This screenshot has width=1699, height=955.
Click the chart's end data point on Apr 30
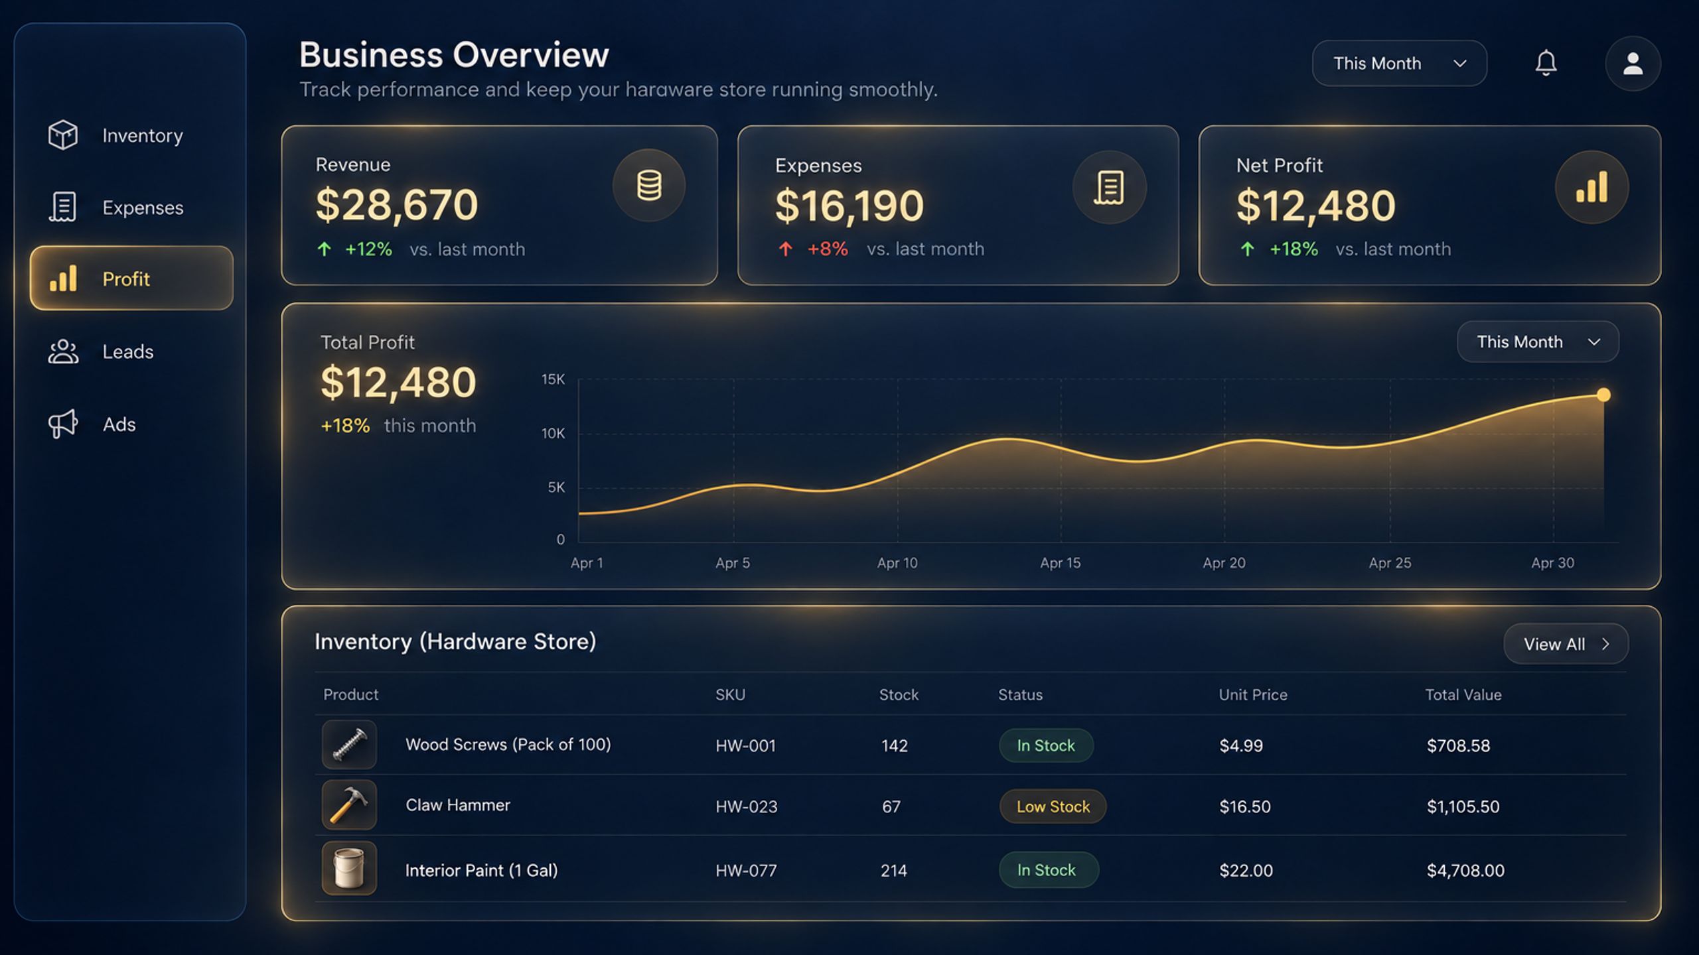point(1603,395)
